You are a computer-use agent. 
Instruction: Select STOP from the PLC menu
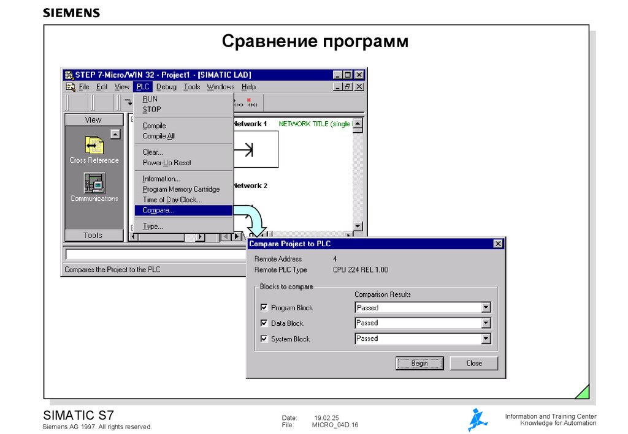click(x=183, y=109)
